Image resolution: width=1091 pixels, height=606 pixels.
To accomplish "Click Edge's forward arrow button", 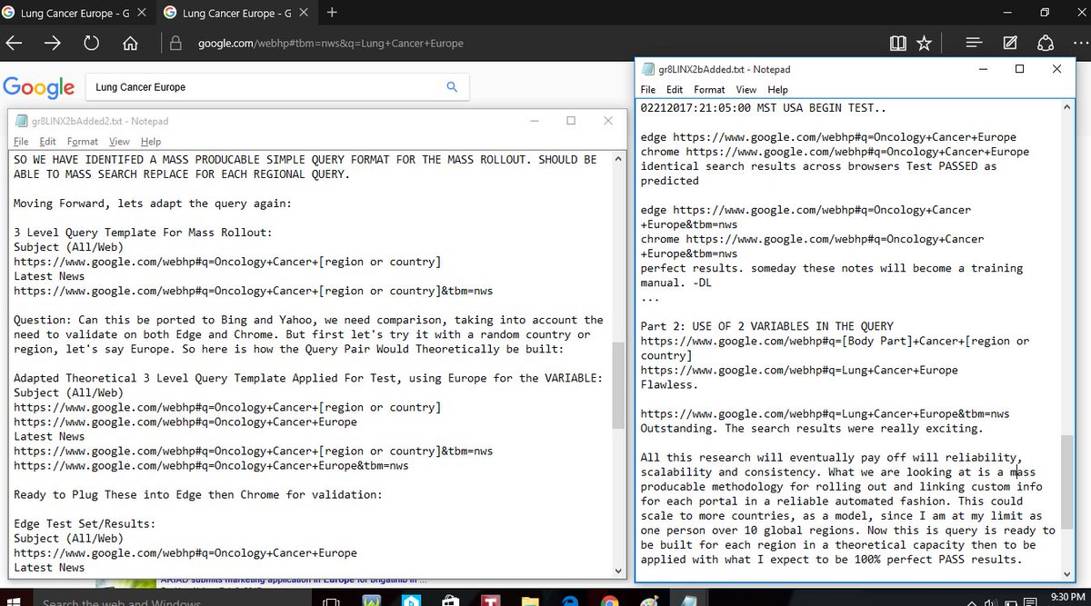I will 52,43.
